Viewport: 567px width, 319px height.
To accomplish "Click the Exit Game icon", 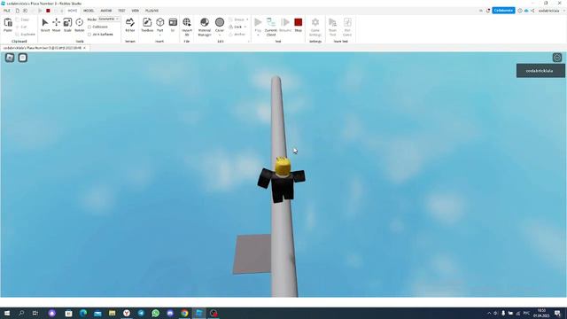I will point(347,27).
